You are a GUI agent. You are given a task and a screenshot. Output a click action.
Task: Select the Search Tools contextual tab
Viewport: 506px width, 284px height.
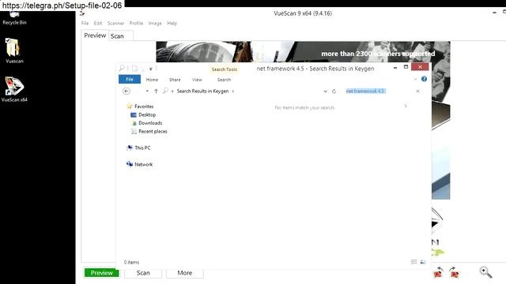[x=225, y=69]
